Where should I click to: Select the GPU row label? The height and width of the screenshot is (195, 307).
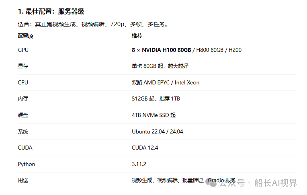[x=23, y=50]
